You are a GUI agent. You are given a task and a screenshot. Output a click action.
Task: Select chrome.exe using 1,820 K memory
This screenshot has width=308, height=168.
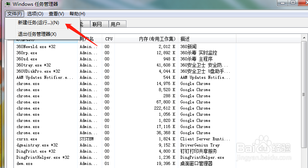(x=125, y=120)
